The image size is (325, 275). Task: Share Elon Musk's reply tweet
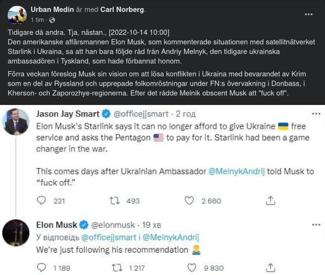point(271,268)
